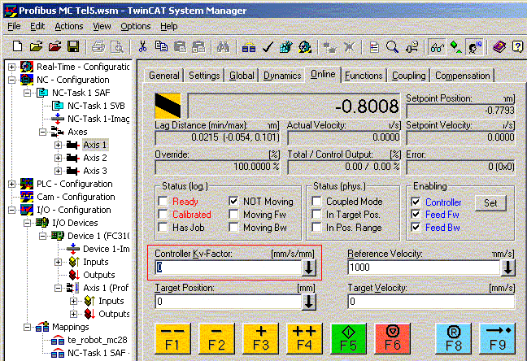The width and height of the screenshot is (527, 361).
Task: Expand the Axis 1 tree node
Action: point(58,145)
